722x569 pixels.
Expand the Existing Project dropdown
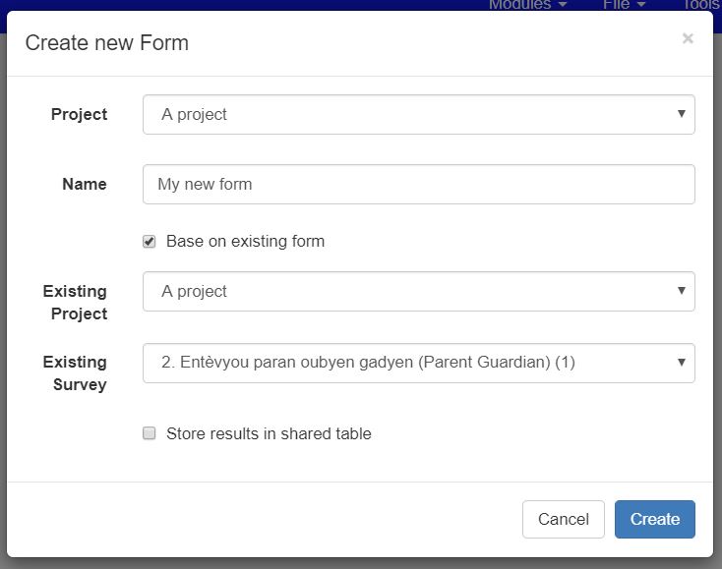[418, 291]
